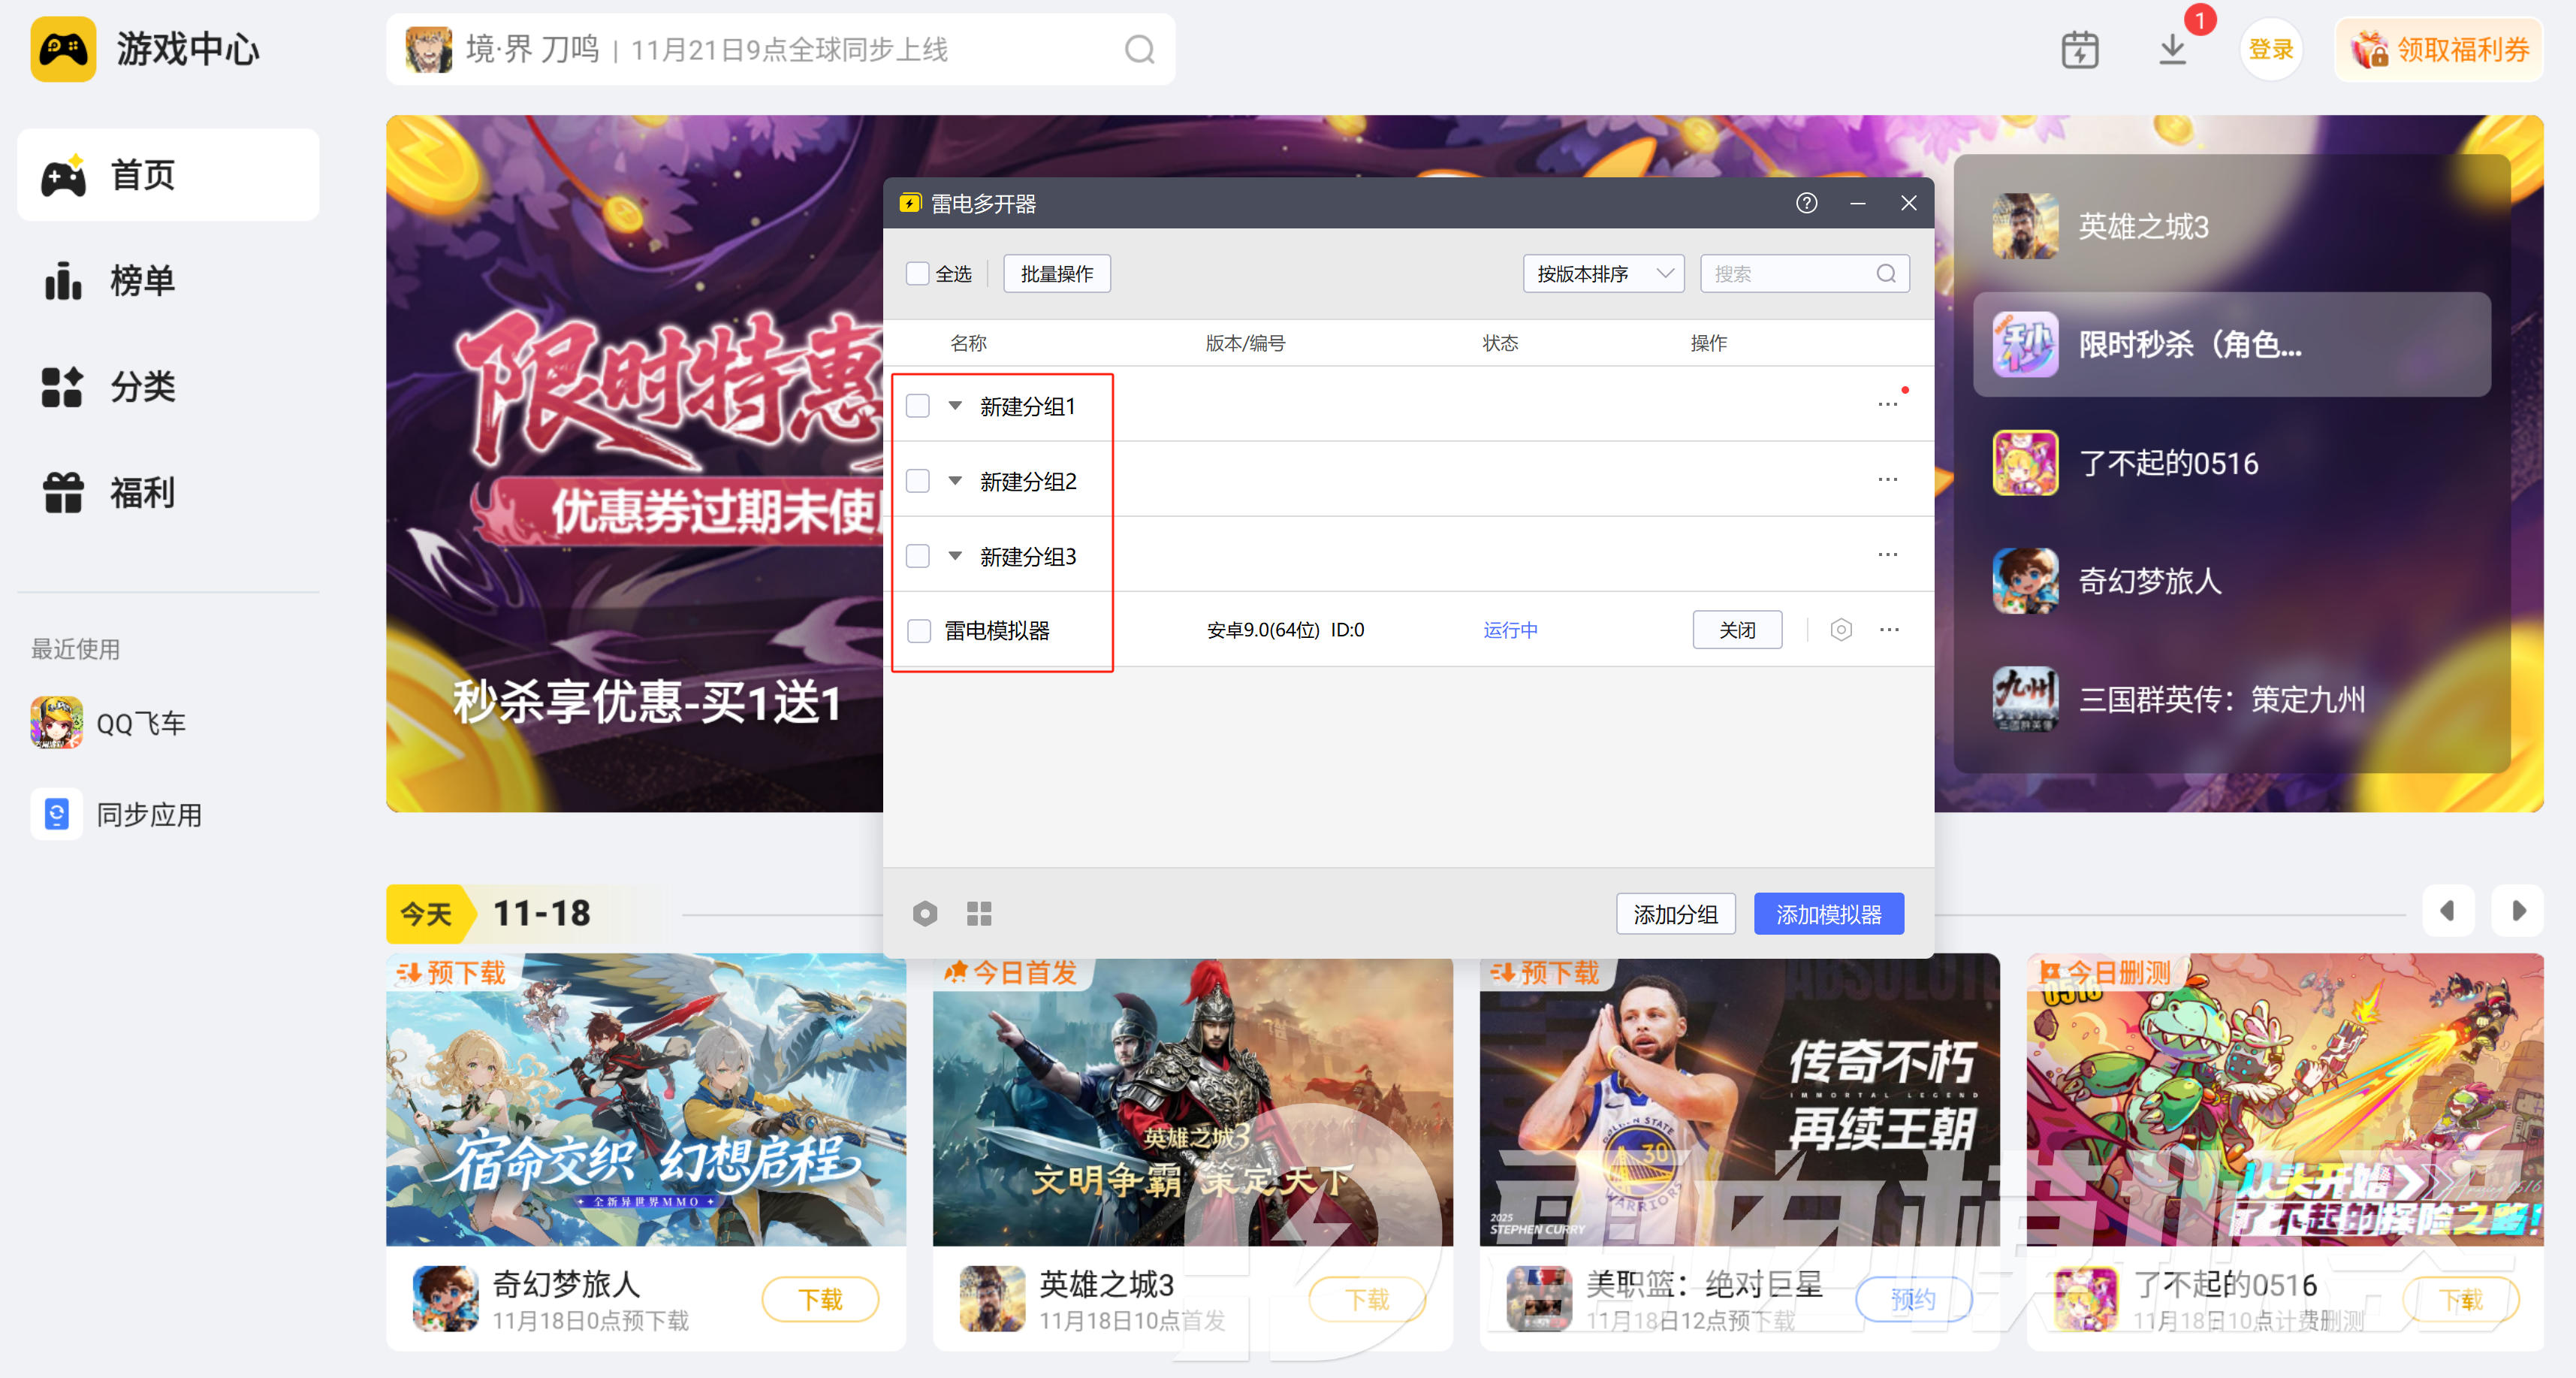Click the search magnifier in top bar
Image resolution: width=2576 pixels, height=1378 pixels.
click(1139, 49)
